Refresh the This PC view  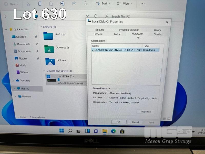96,16
